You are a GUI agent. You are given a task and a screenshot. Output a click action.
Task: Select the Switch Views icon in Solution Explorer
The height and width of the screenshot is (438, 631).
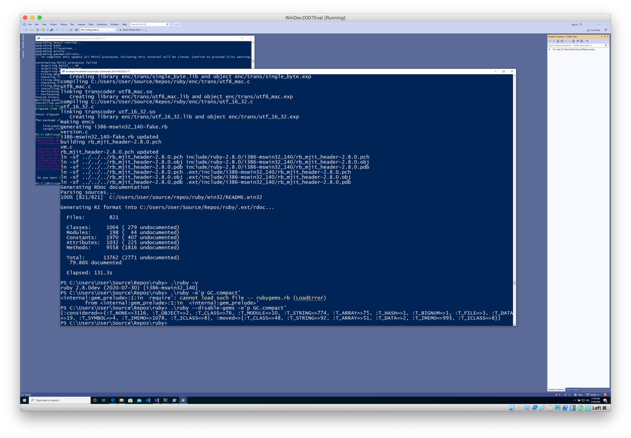562,41
